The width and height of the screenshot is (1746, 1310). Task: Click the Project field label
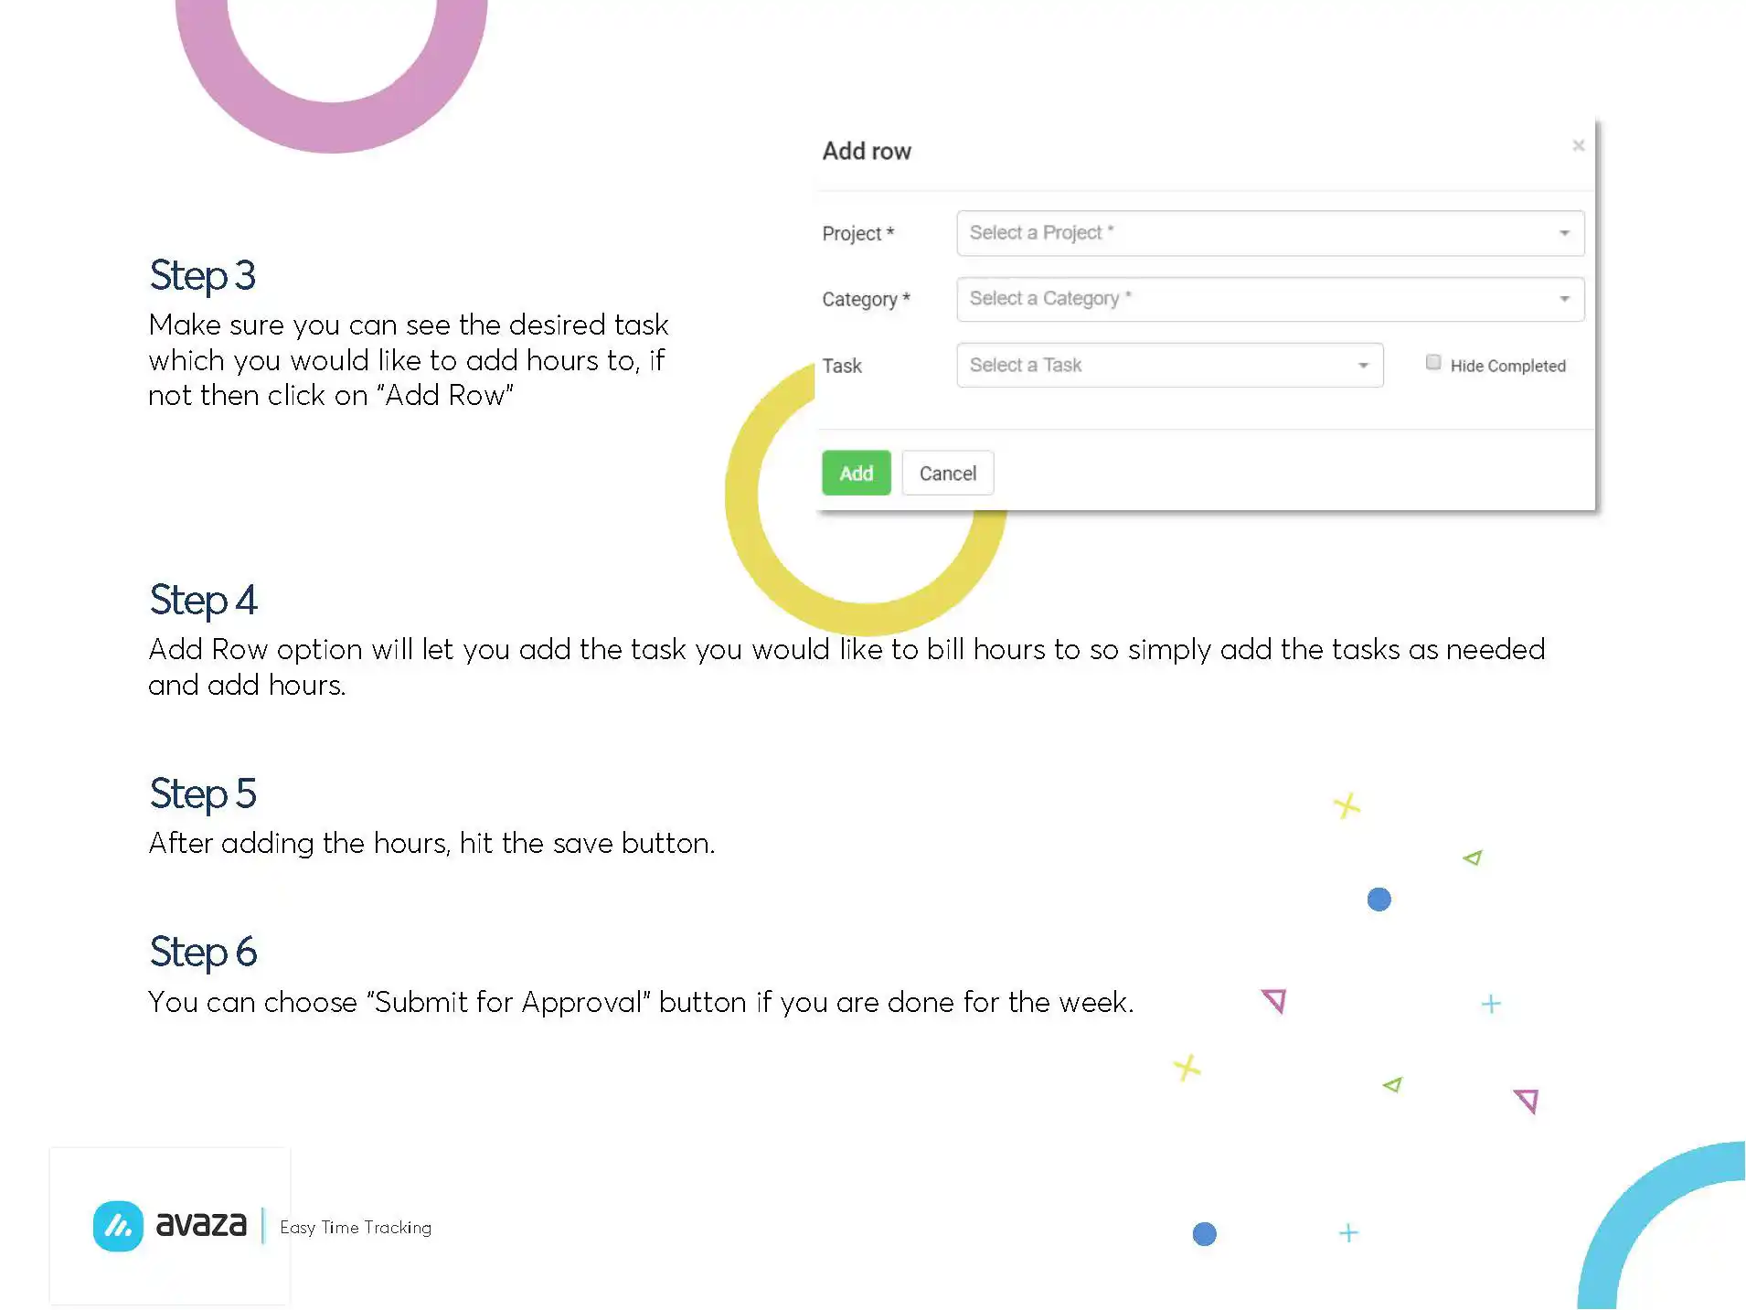[x=857, y=234]
